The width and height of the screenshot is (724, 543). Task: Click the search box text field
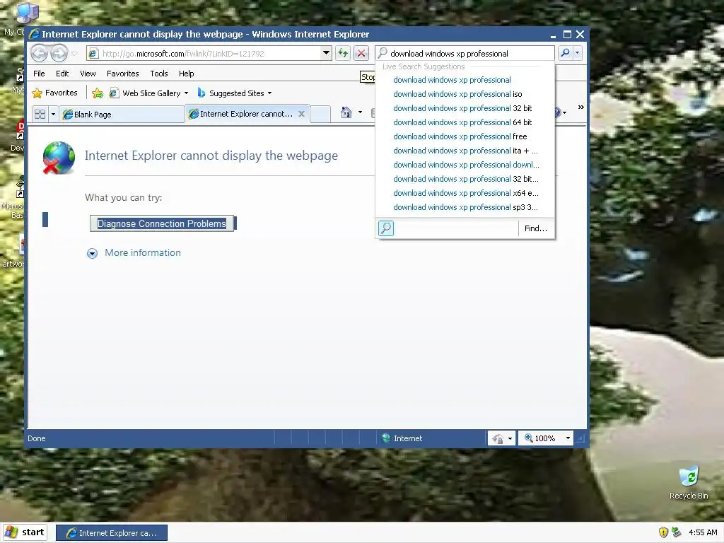[465, 54]
